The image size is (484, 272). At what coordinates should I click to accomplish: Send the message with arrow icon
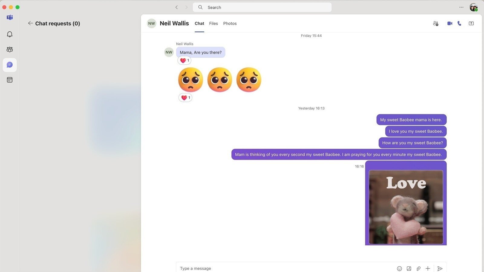[x=440, y=268]
